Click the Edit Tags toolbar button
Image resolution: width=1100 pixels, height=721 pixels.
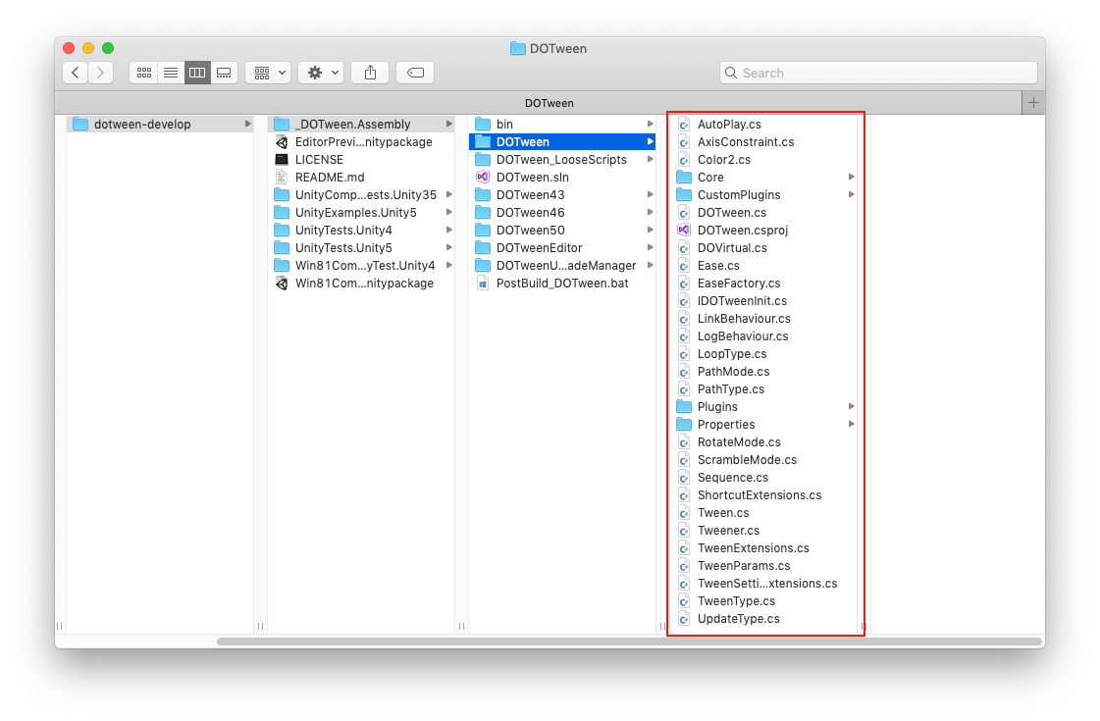(415, 73)
